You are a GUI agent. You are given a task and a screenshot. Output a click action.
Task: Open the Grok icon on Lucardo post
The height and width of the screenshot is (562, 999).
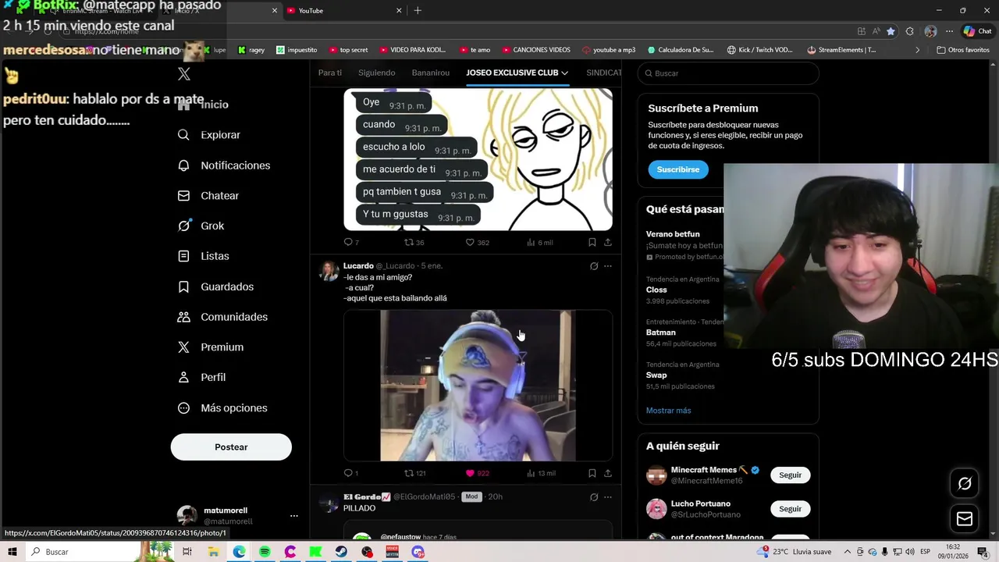coord(594,266)
